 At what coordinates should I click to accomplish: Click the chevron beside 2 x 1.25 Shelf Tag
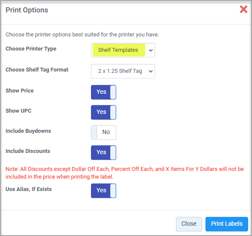[151, 71]
